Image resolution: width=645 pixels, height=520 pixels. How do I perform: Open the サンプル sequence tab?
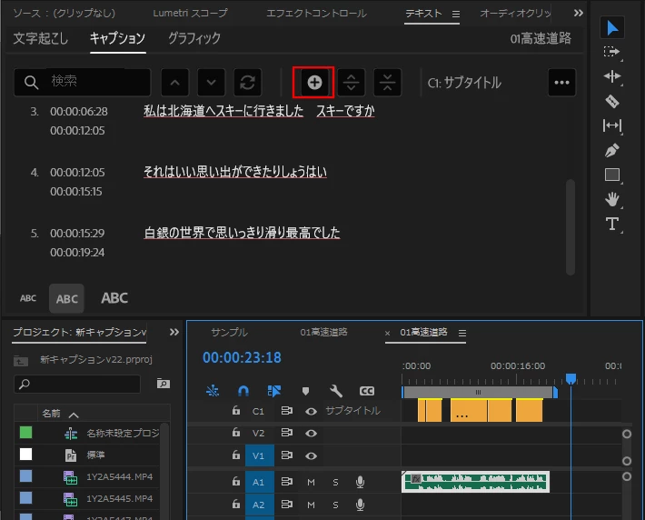pos(230,332)
